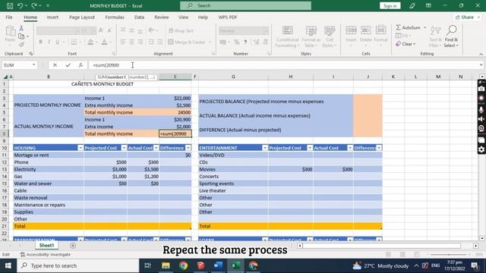The height and width of the screenshot is (273, 486).
Task: Click the Undo arrow icon
Action: coord(21,5)
